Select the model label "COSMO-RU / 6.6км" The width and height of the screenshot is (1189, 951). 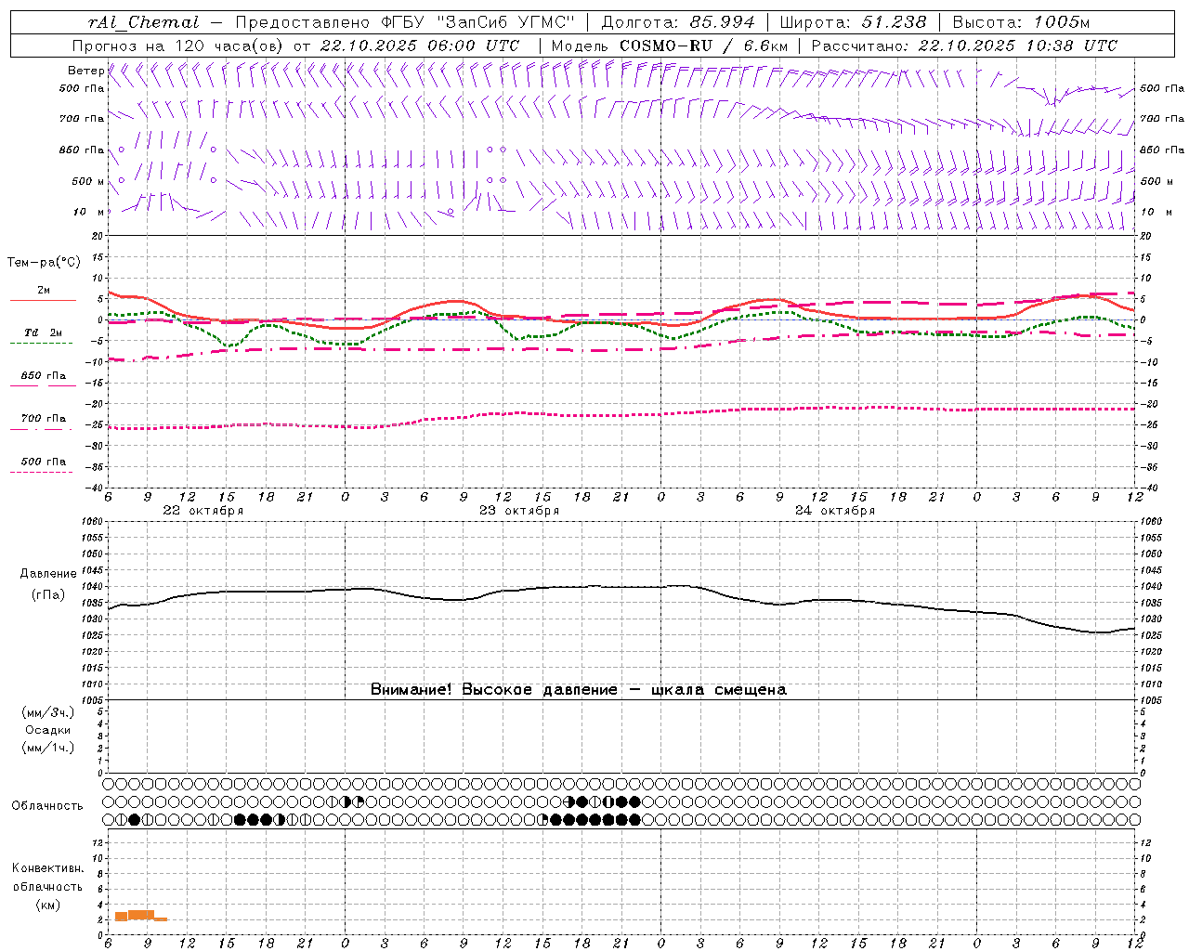[703, 46]
